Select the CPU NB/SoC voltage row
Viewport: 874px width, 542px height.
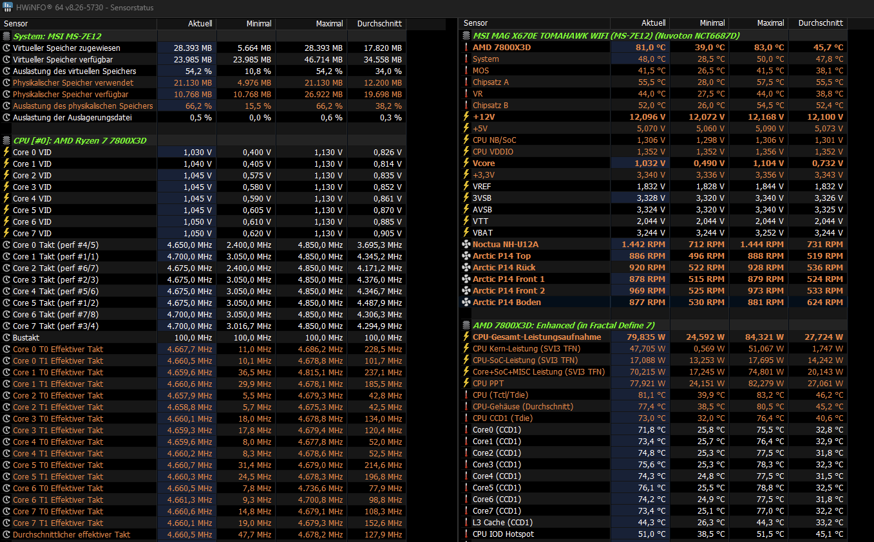click(x=654, y=140)
